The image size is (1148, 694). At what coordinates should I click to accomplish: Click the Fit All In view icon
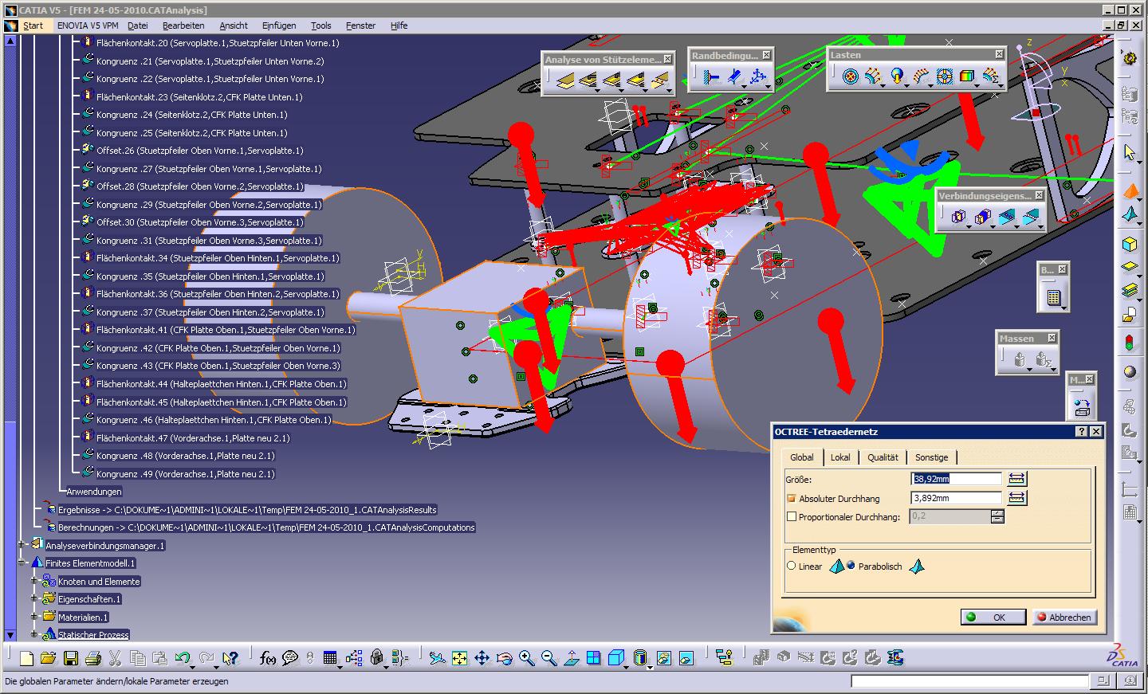[x=459, y=658]
